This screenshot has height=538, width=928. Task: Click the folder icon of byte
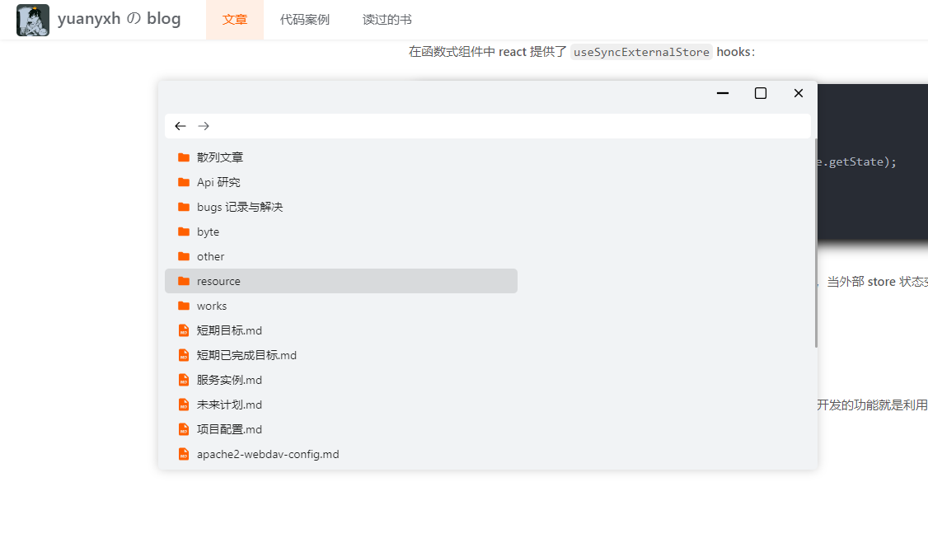[184, 232]
